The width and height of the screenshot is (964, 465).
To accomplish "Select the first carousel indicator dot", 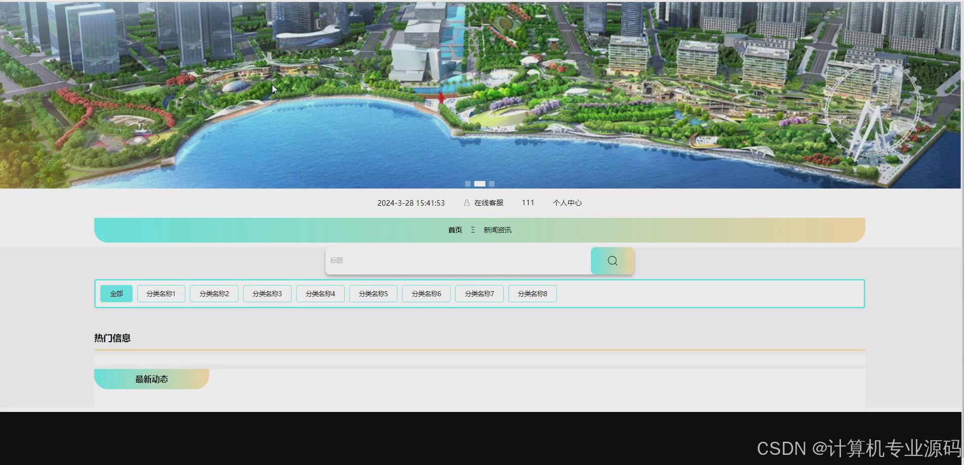I will point(467,183).
